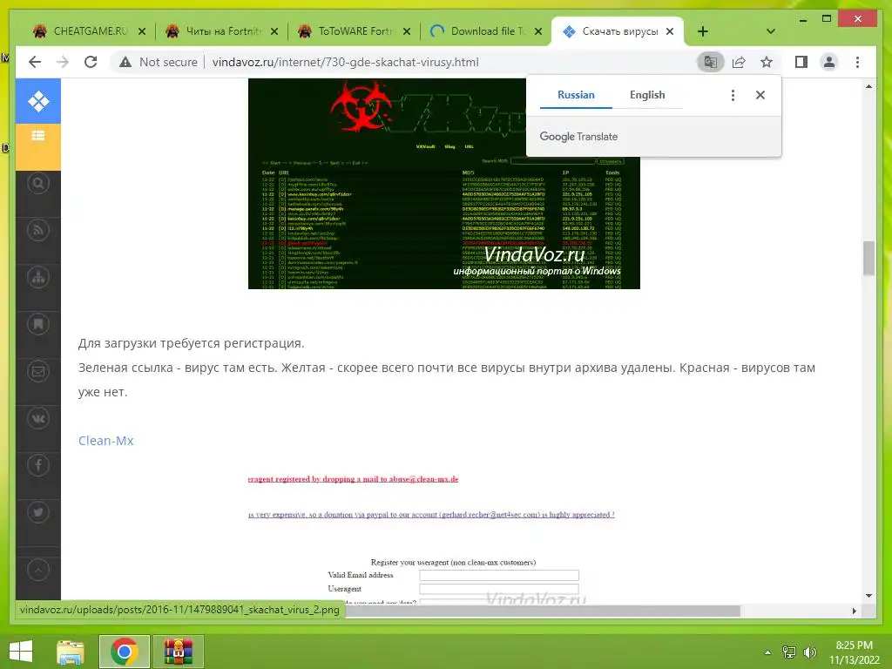Viewport: 892px width, 669px height.
Task: Open the sidebar sitemap icon
Action: click(x=38, y=278)
